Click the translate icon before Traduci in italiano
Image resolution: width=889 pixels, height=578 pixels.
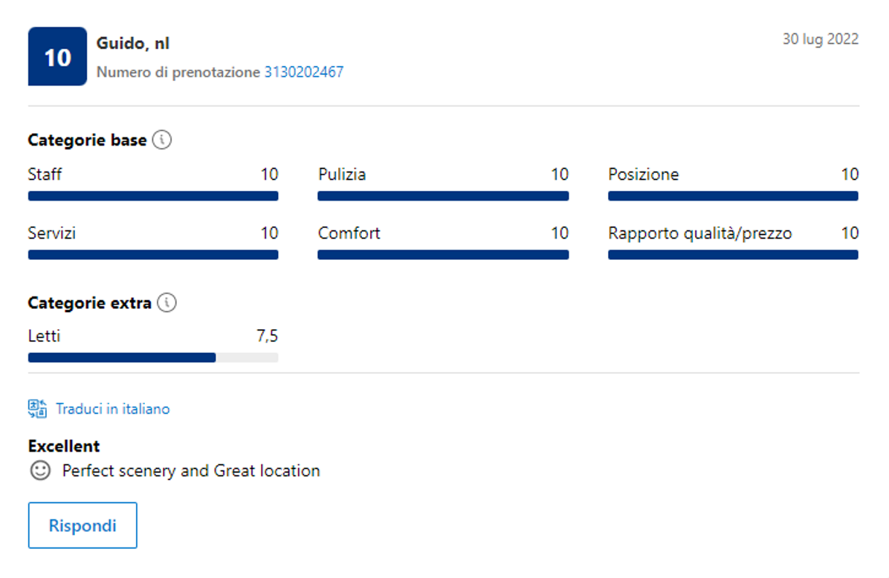(x=37, y=409)
